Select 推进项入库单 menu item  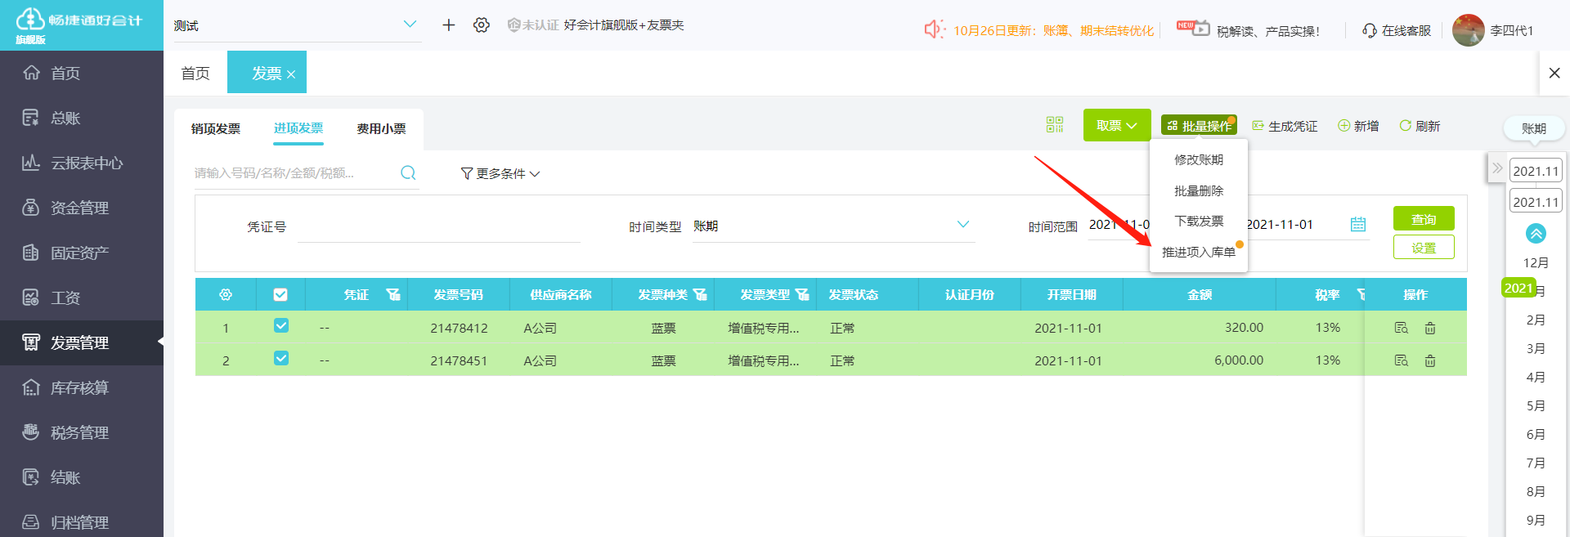pyautogui.click(x=1199, y=252)
